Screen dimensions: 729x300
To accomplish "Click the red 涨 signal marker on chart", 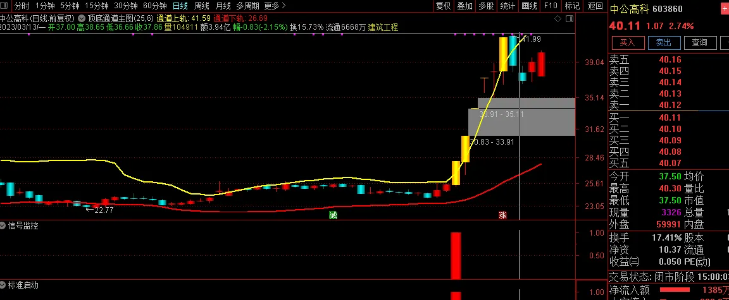I will [x=502, y=215].
